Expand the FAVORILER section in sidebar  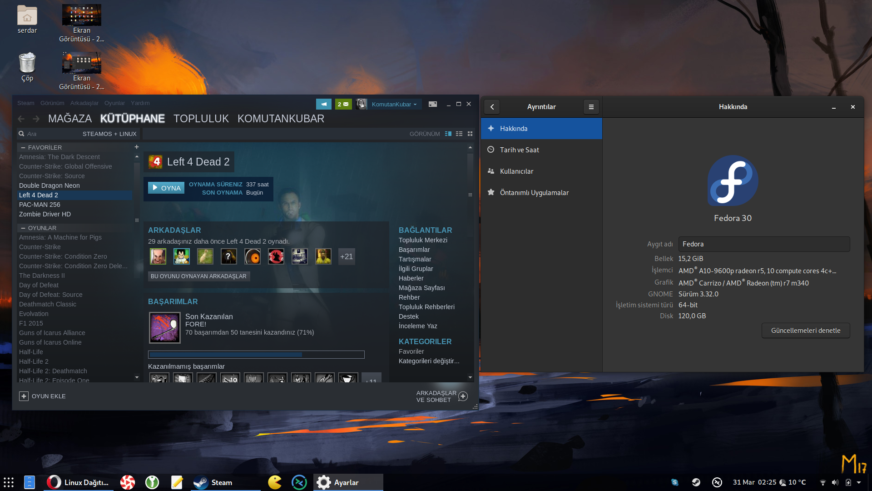coord(22,147)
